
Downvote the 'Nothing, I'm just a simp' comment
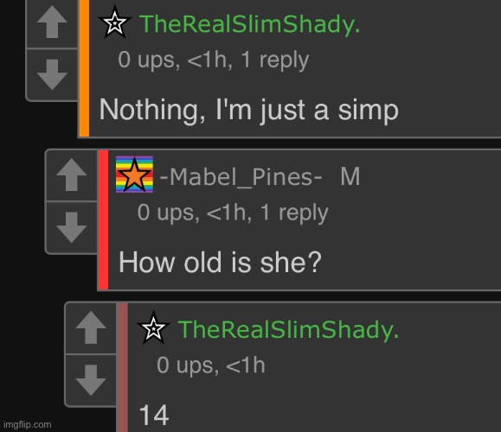52,74
